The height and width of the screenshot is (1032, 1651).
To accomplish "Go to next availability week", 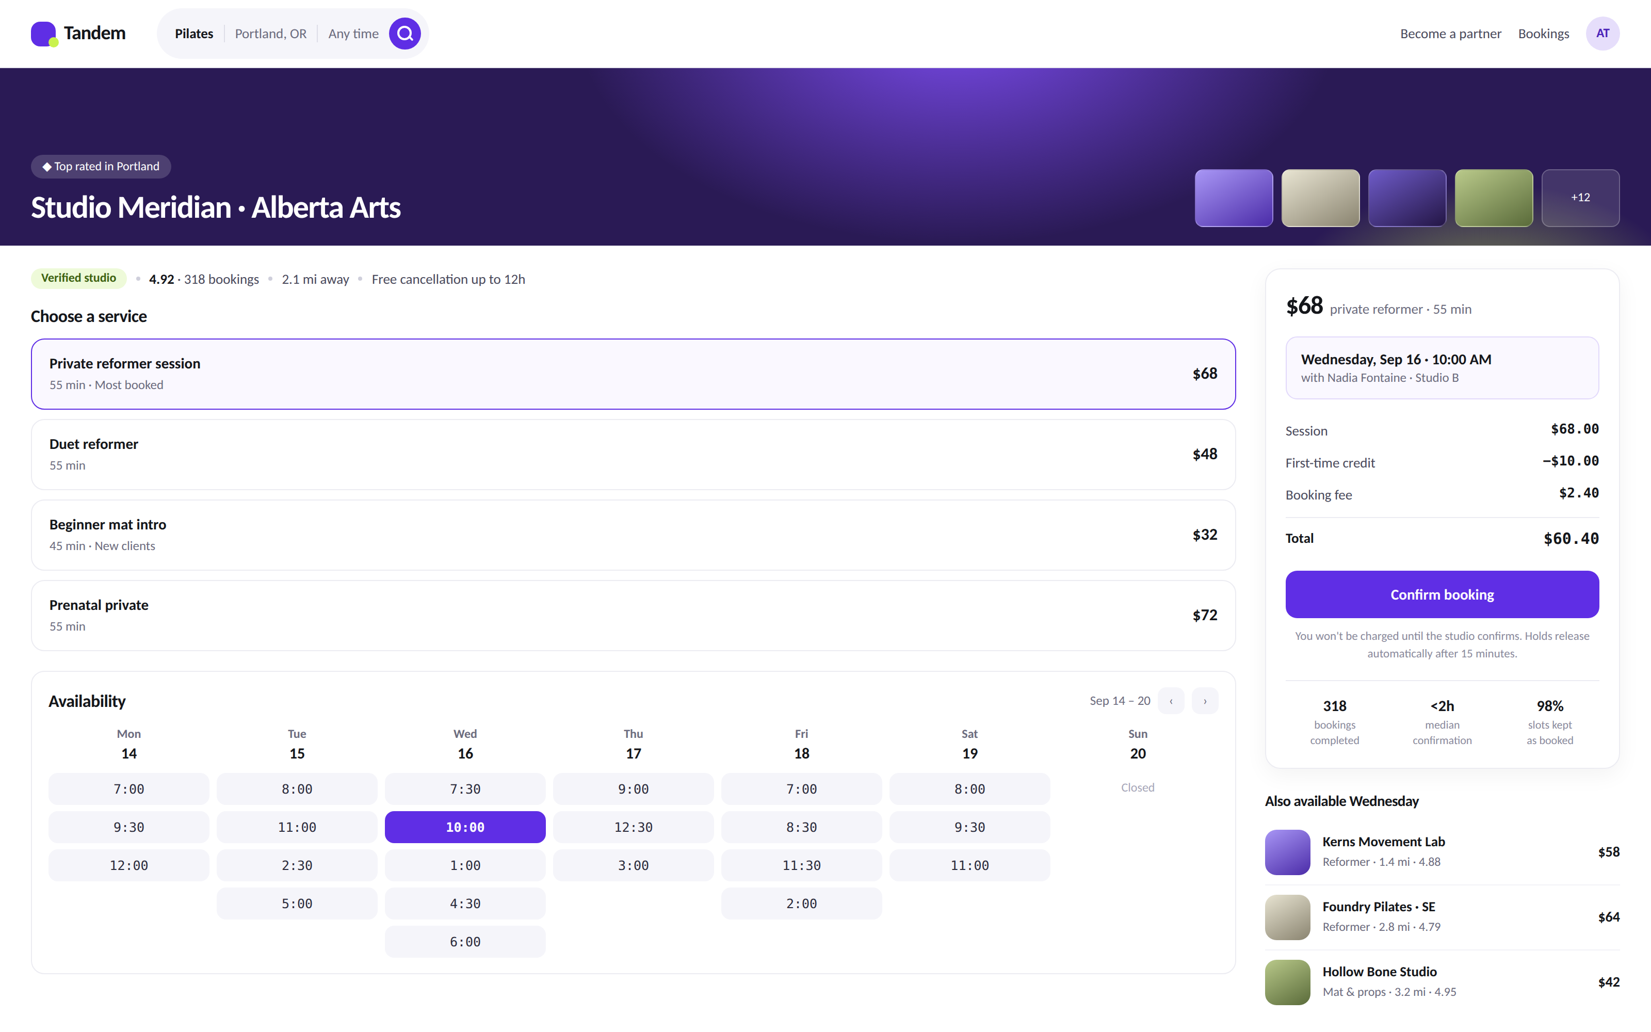I will (x=1205, y=701).
